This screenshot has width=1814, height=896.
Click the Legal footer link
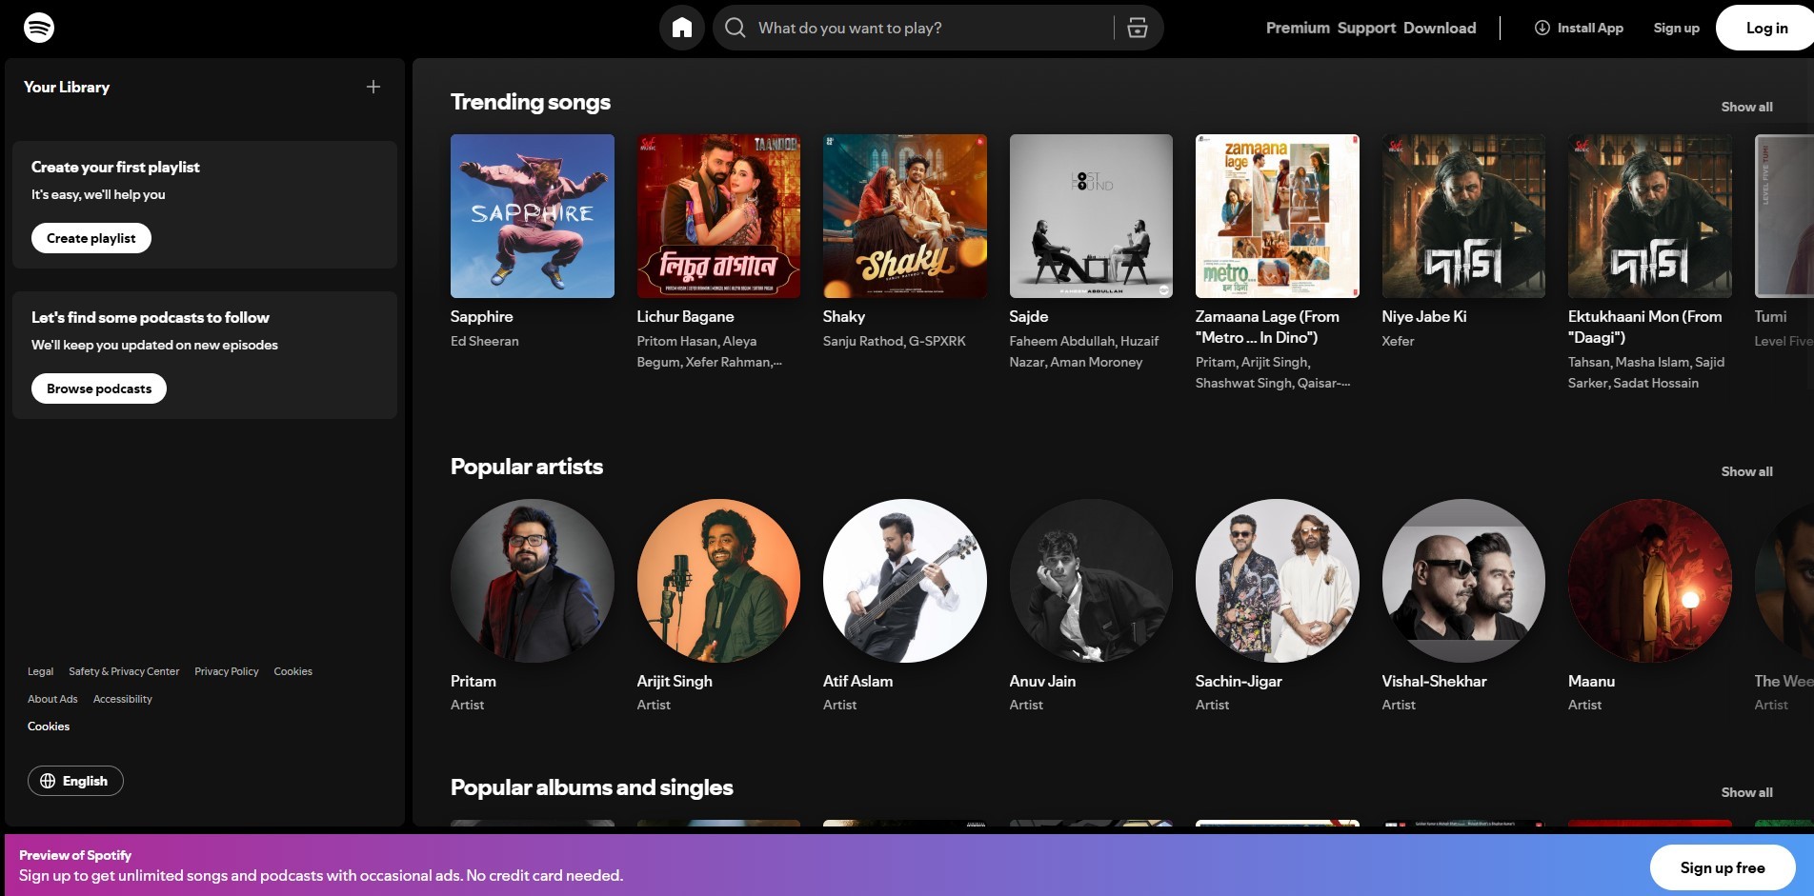(x=40, y=671)
